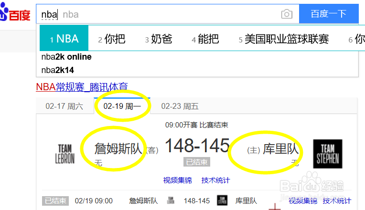The width and height of the screenshot is (365, 210).
Task: Click small Team Stephen icon in results row
Action: pyautogui.click(x=222, y=200)
